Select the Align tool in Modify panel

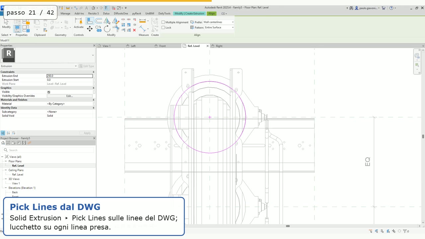pyautogui.click(x=90, y=21)
